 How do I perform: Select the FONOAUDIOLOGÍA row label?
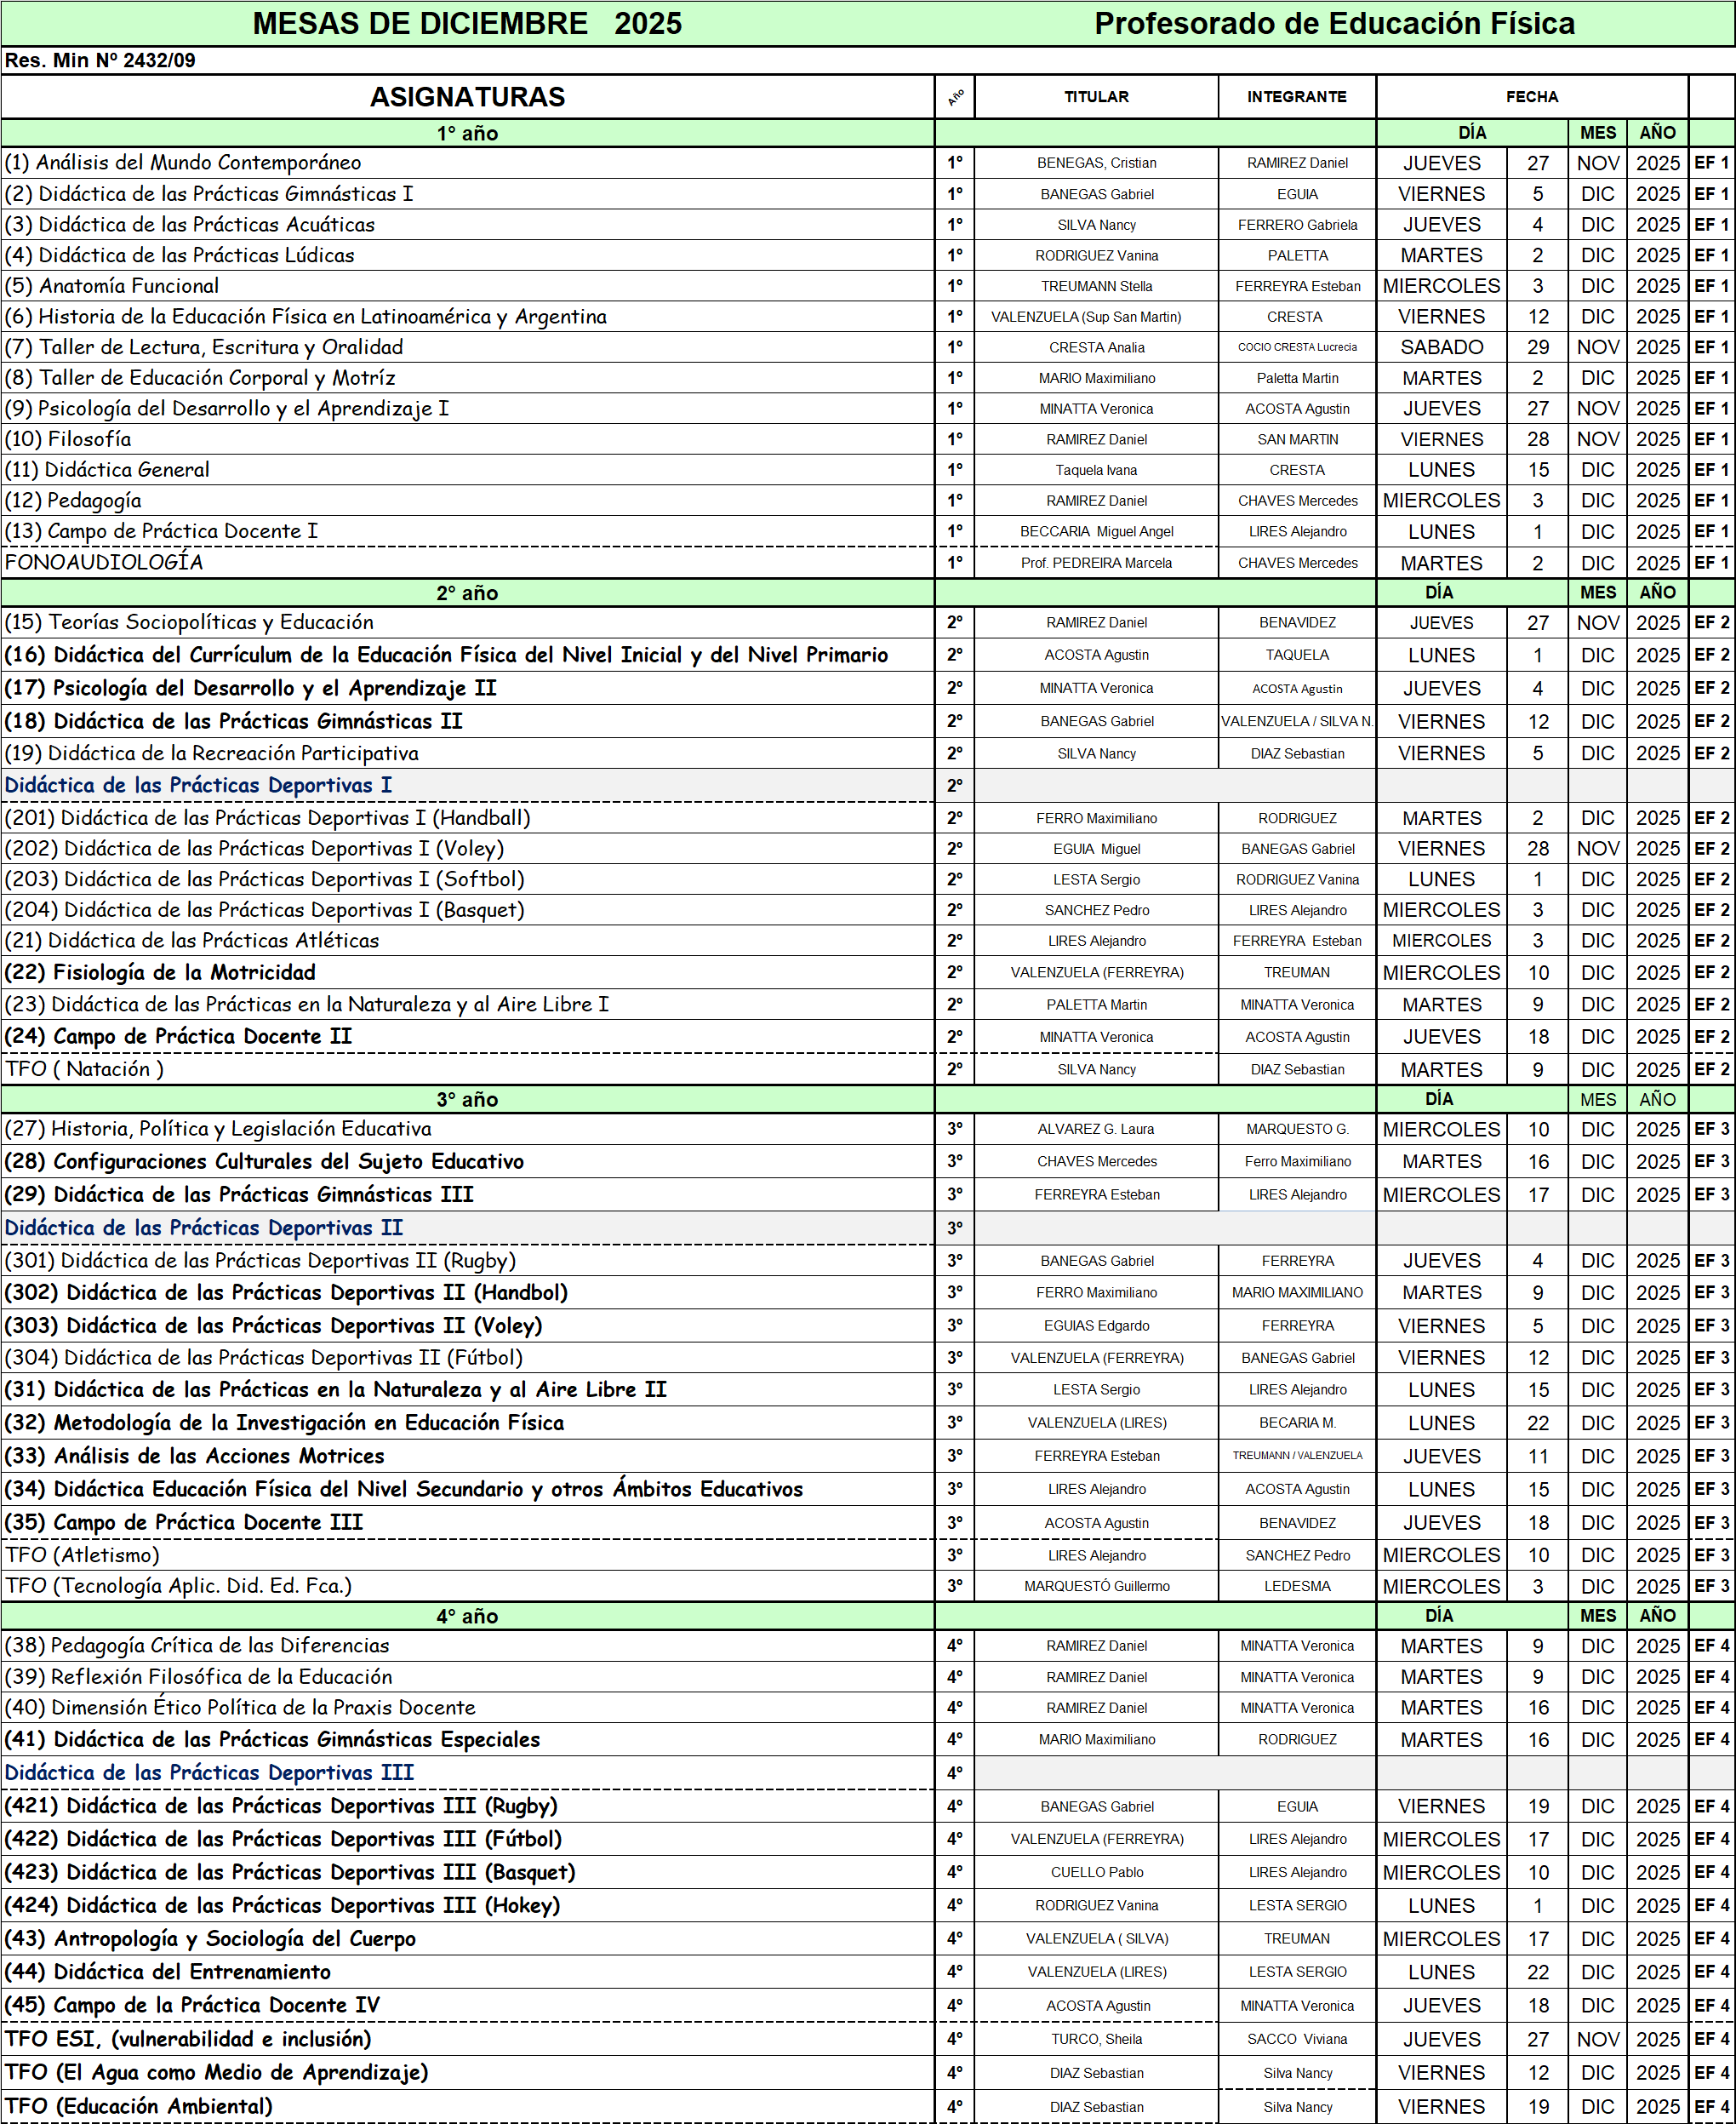point(104,562)
